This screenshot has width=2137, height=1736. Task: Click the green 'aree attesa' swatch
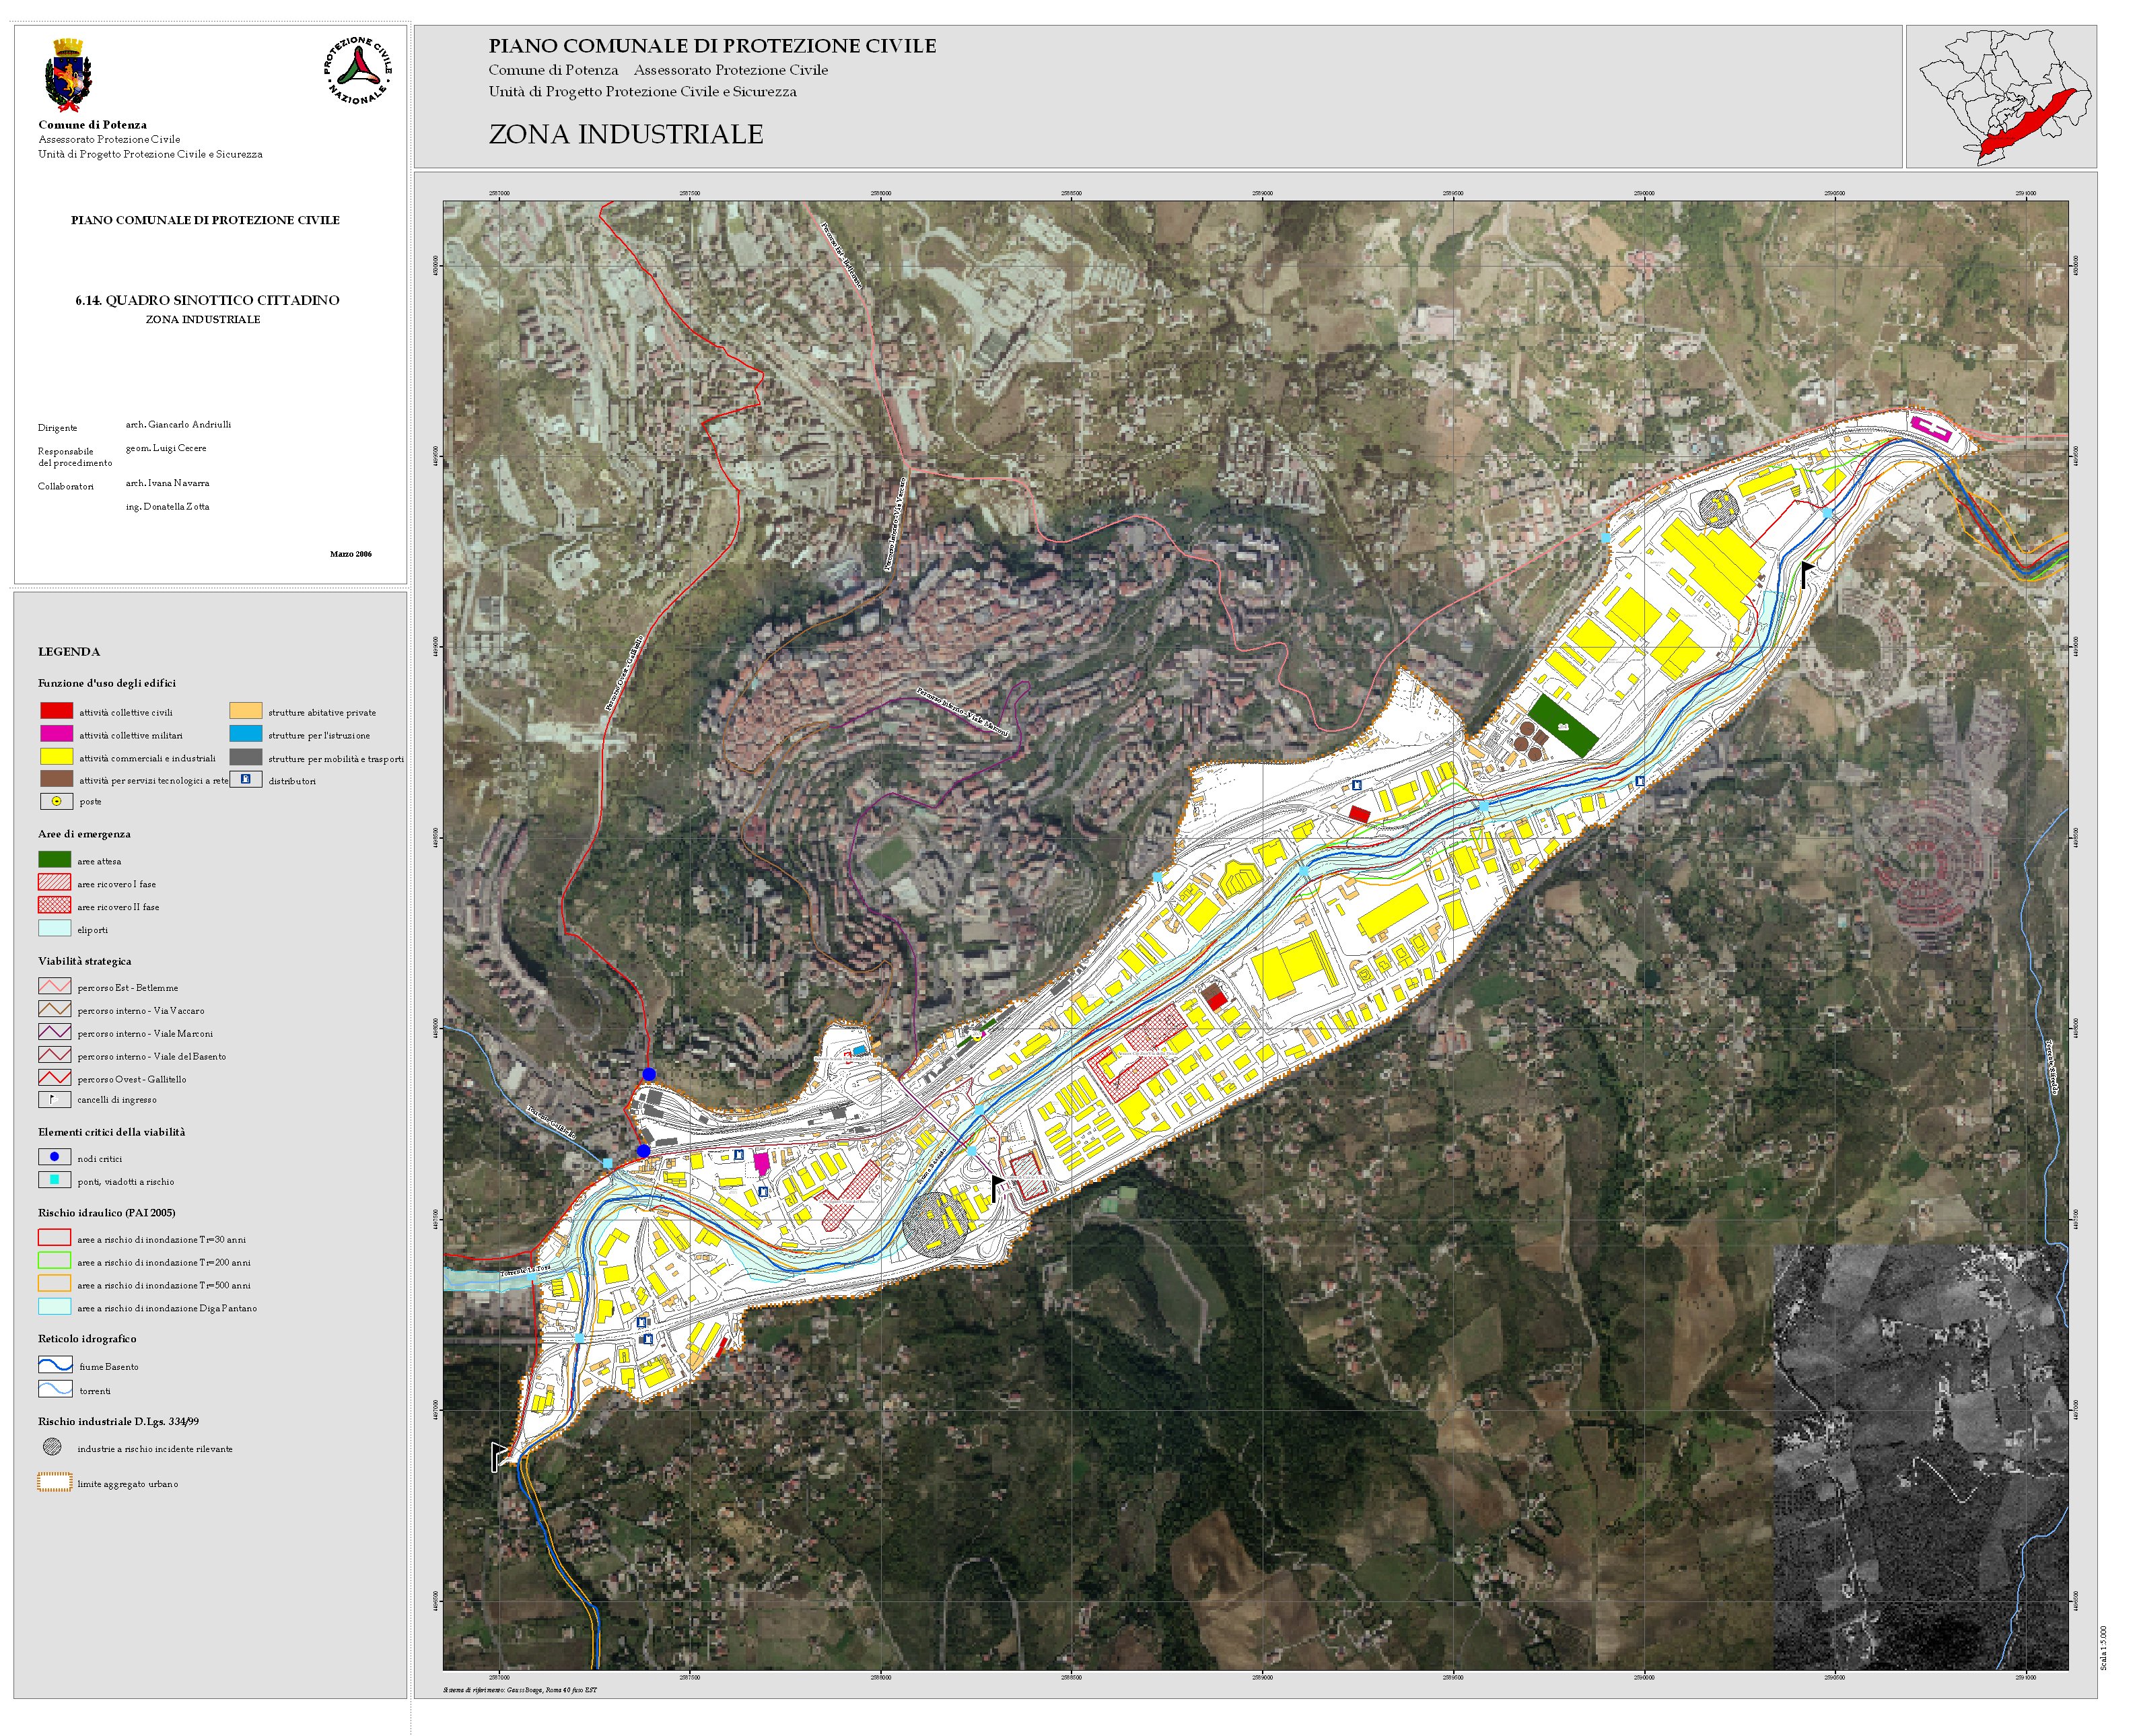54,860
